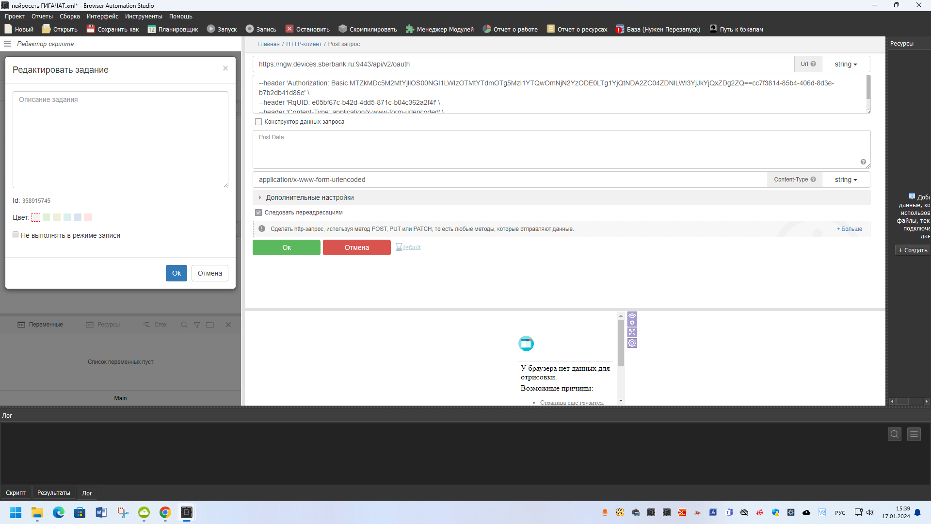Open Chrome from the Windows taskbar

point(165,513)
